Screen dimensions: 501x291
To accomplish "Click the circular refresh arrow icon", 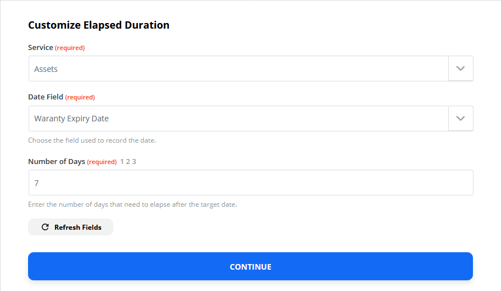I will point(45,227).
